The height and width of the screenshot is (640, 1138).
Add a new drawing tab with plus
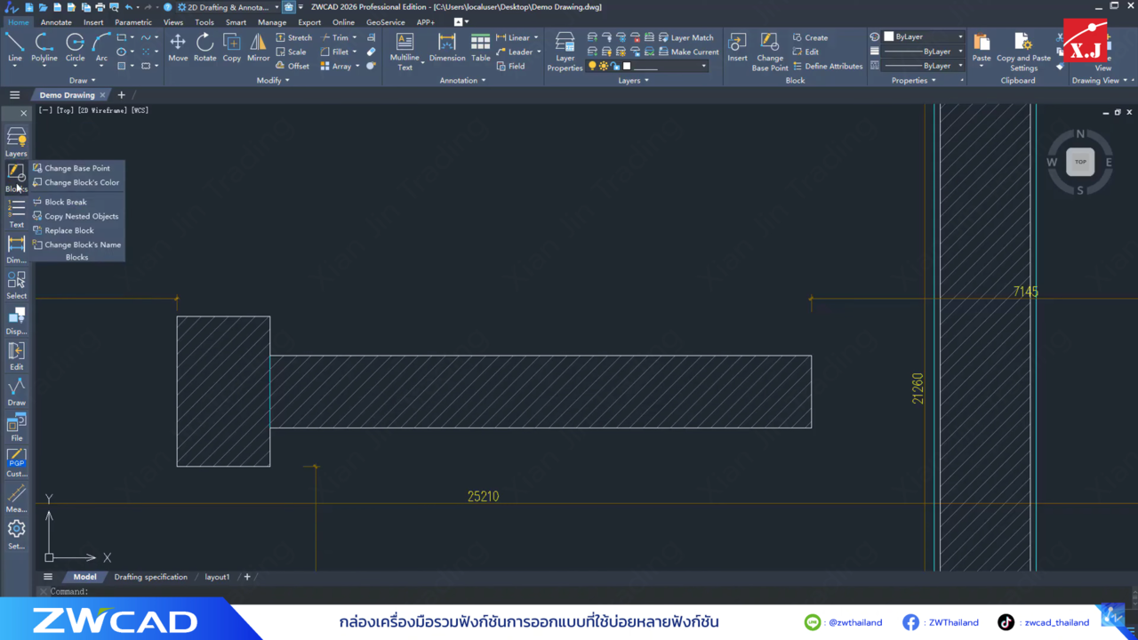click(x=121, y=95)
